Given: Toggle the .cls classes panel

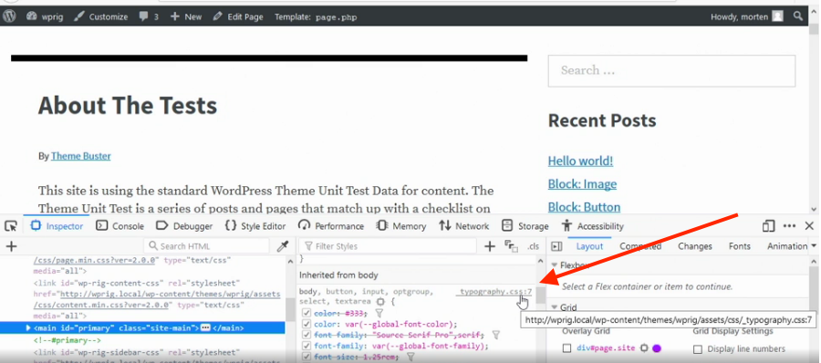Looking at the screenshot, I should click(533, 246).
